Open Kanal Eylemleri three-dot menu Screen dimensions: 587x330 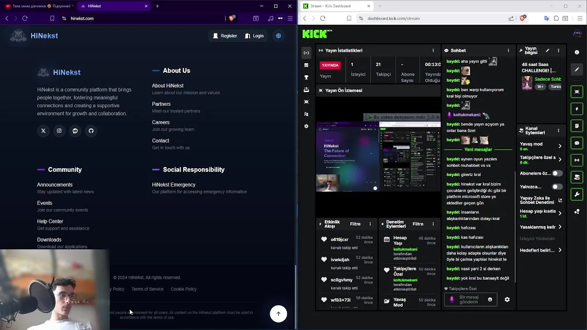558,131
